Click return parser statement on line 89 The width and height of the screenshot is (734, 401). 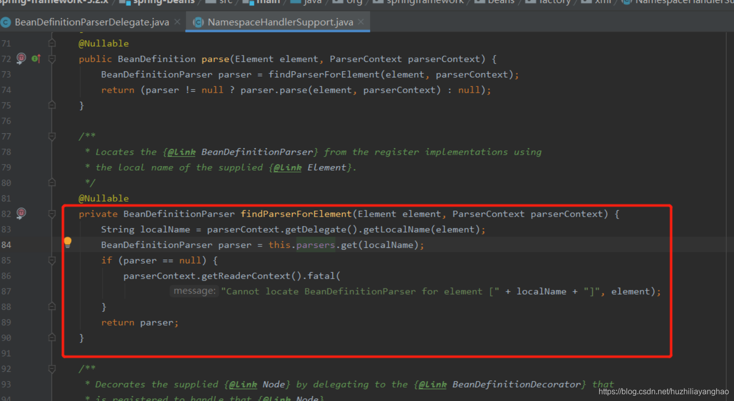tap(140, 322)
